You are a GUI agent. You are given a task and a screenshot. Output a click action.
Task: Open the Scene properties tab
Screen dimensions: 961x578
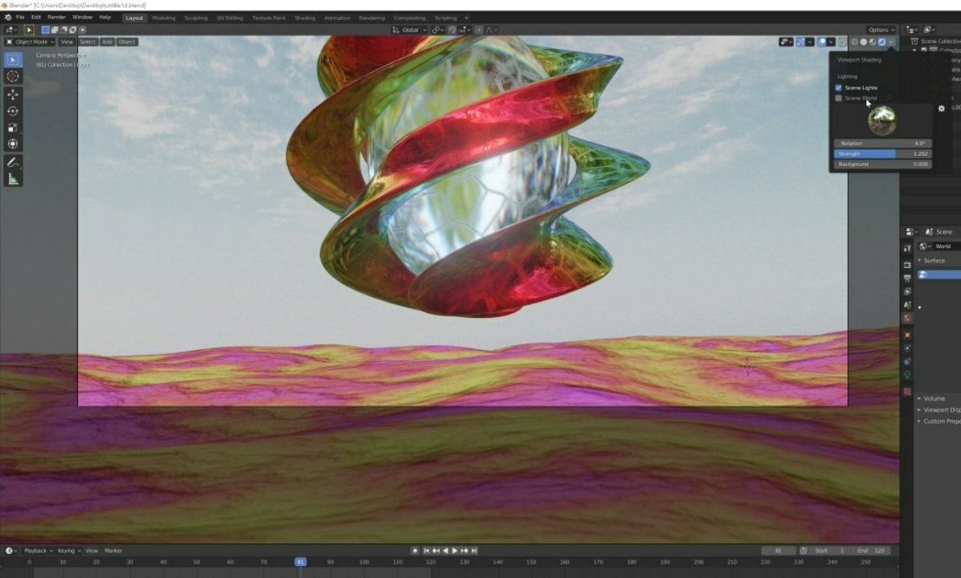907,304
